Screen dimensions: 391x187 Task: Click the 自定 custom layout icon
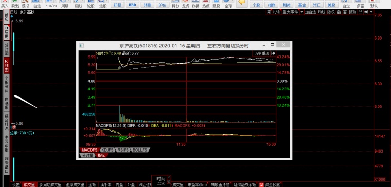click(346, 4)
